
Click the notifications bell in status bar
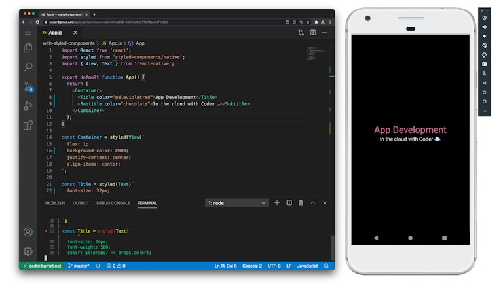pos(326,266)
